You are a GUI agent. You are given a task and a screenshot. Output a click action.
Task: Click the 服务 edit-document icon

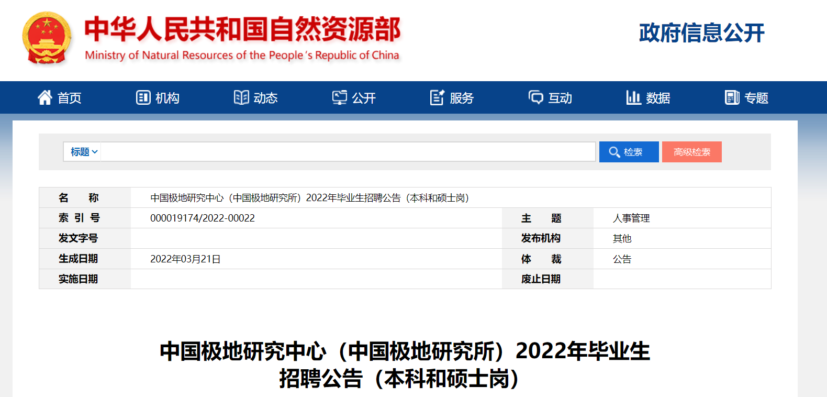pyautogui.click(x=437, y=97)
